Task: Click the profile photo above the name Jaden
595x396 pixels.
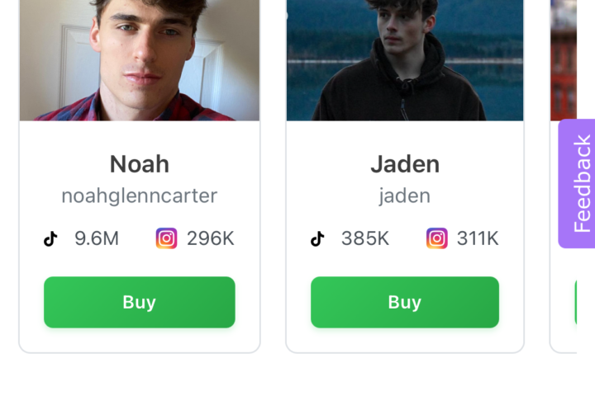Action: pos(405,59)
